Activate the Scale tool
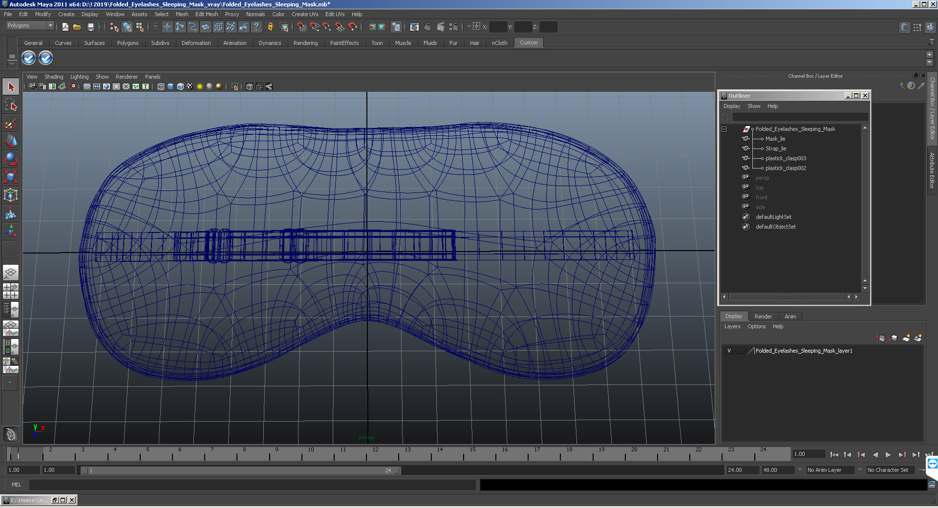 (11, 177)
